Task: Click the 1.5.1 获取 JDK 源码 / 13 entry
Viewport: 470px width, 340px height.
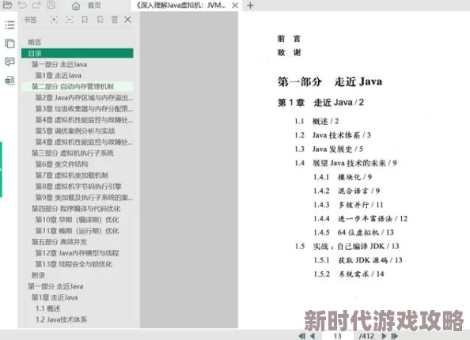Action: (358, 260)
